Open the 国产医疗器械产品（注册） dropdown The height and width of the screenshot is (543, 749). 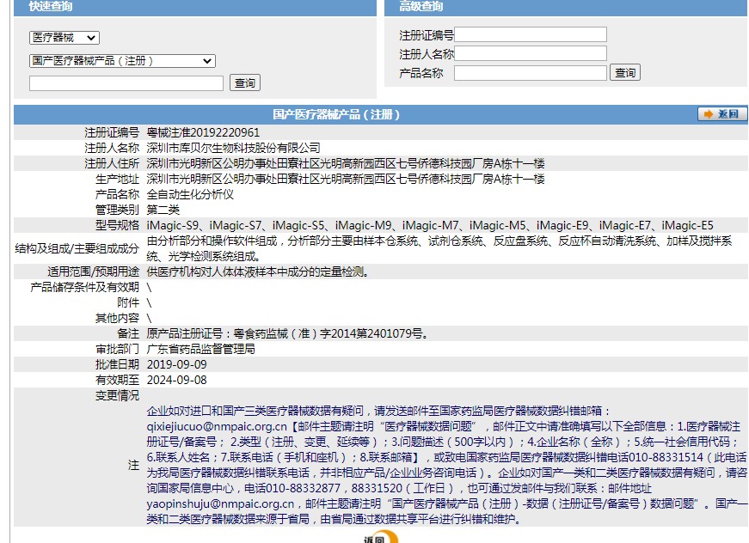(122, 61)
